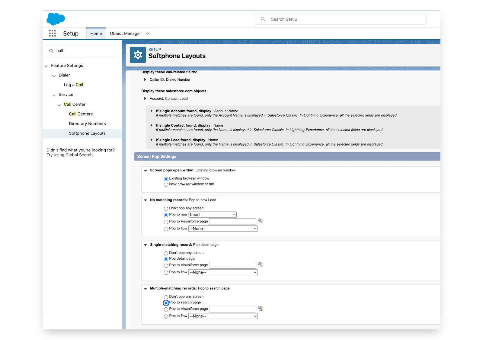Viewport: 483px width, 340px height.
Task: Open the App Launcher grid icon
Action: (x=53, y=33)
